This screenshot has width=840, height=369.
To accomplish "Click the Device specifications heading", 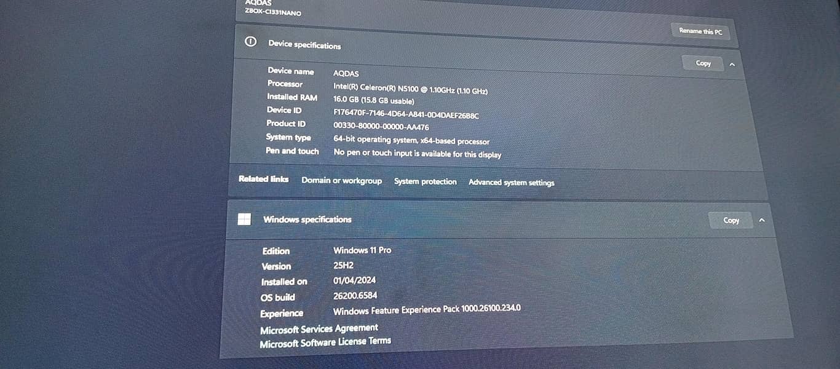I will click(304, 45).
